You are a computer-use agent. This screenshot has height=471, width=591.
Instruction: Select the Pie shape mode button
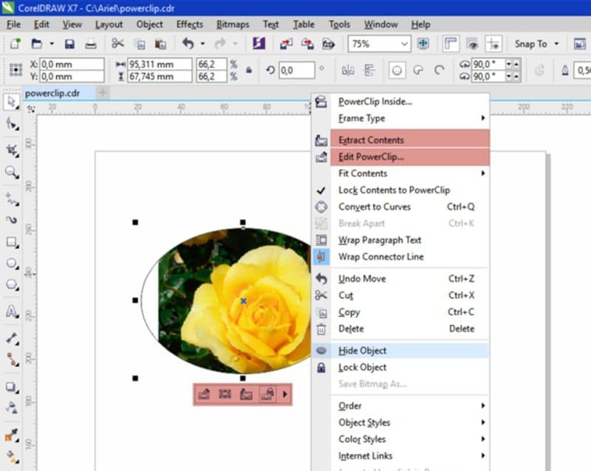418,70
